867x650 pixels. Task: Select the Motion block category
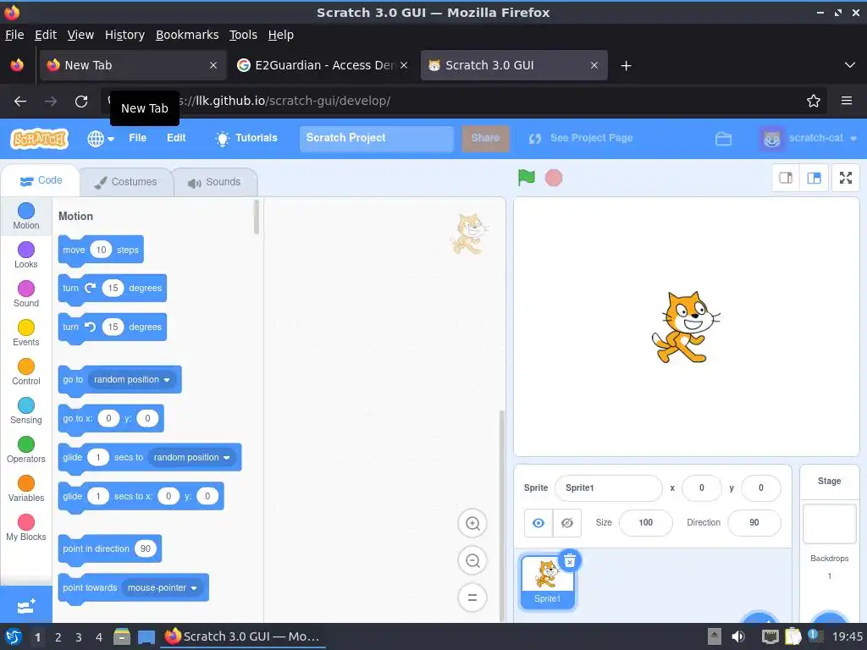point(26,216)
